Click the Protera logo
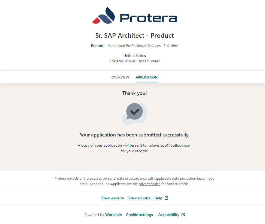This screenshot has width=265, height=224. click(135, 16)
